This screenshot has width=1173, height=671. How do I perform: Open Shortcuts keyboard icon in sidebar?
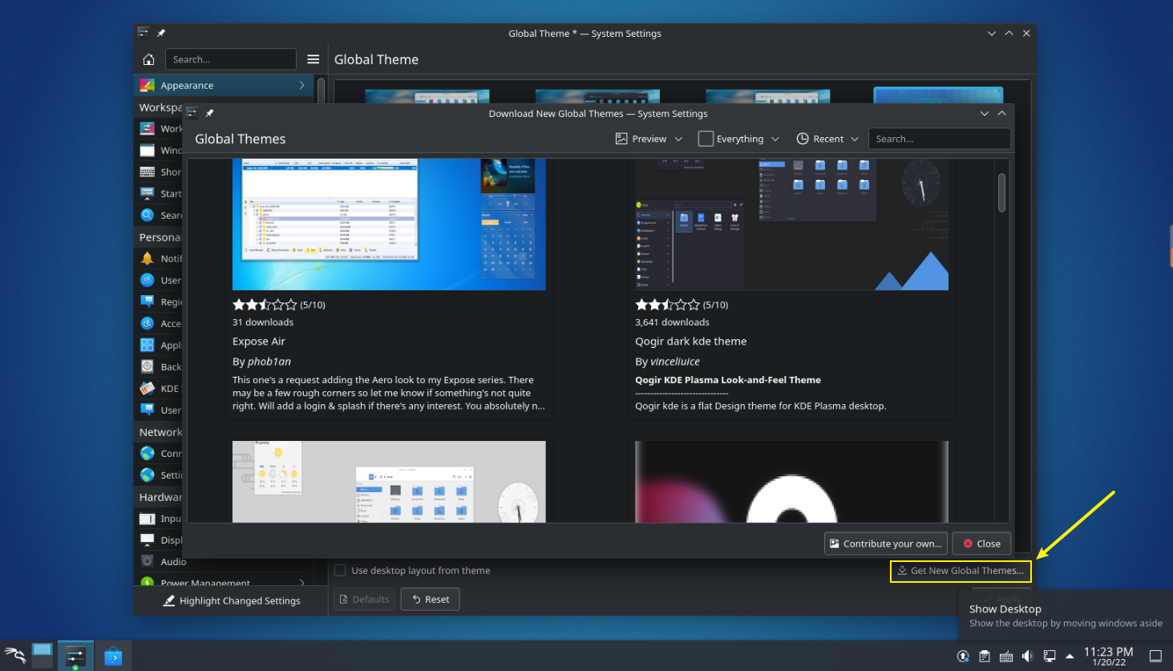click(148, 172)
